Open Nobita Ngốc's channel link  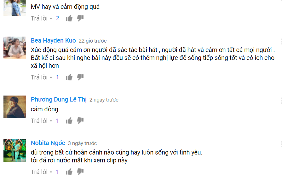[48, 143]
